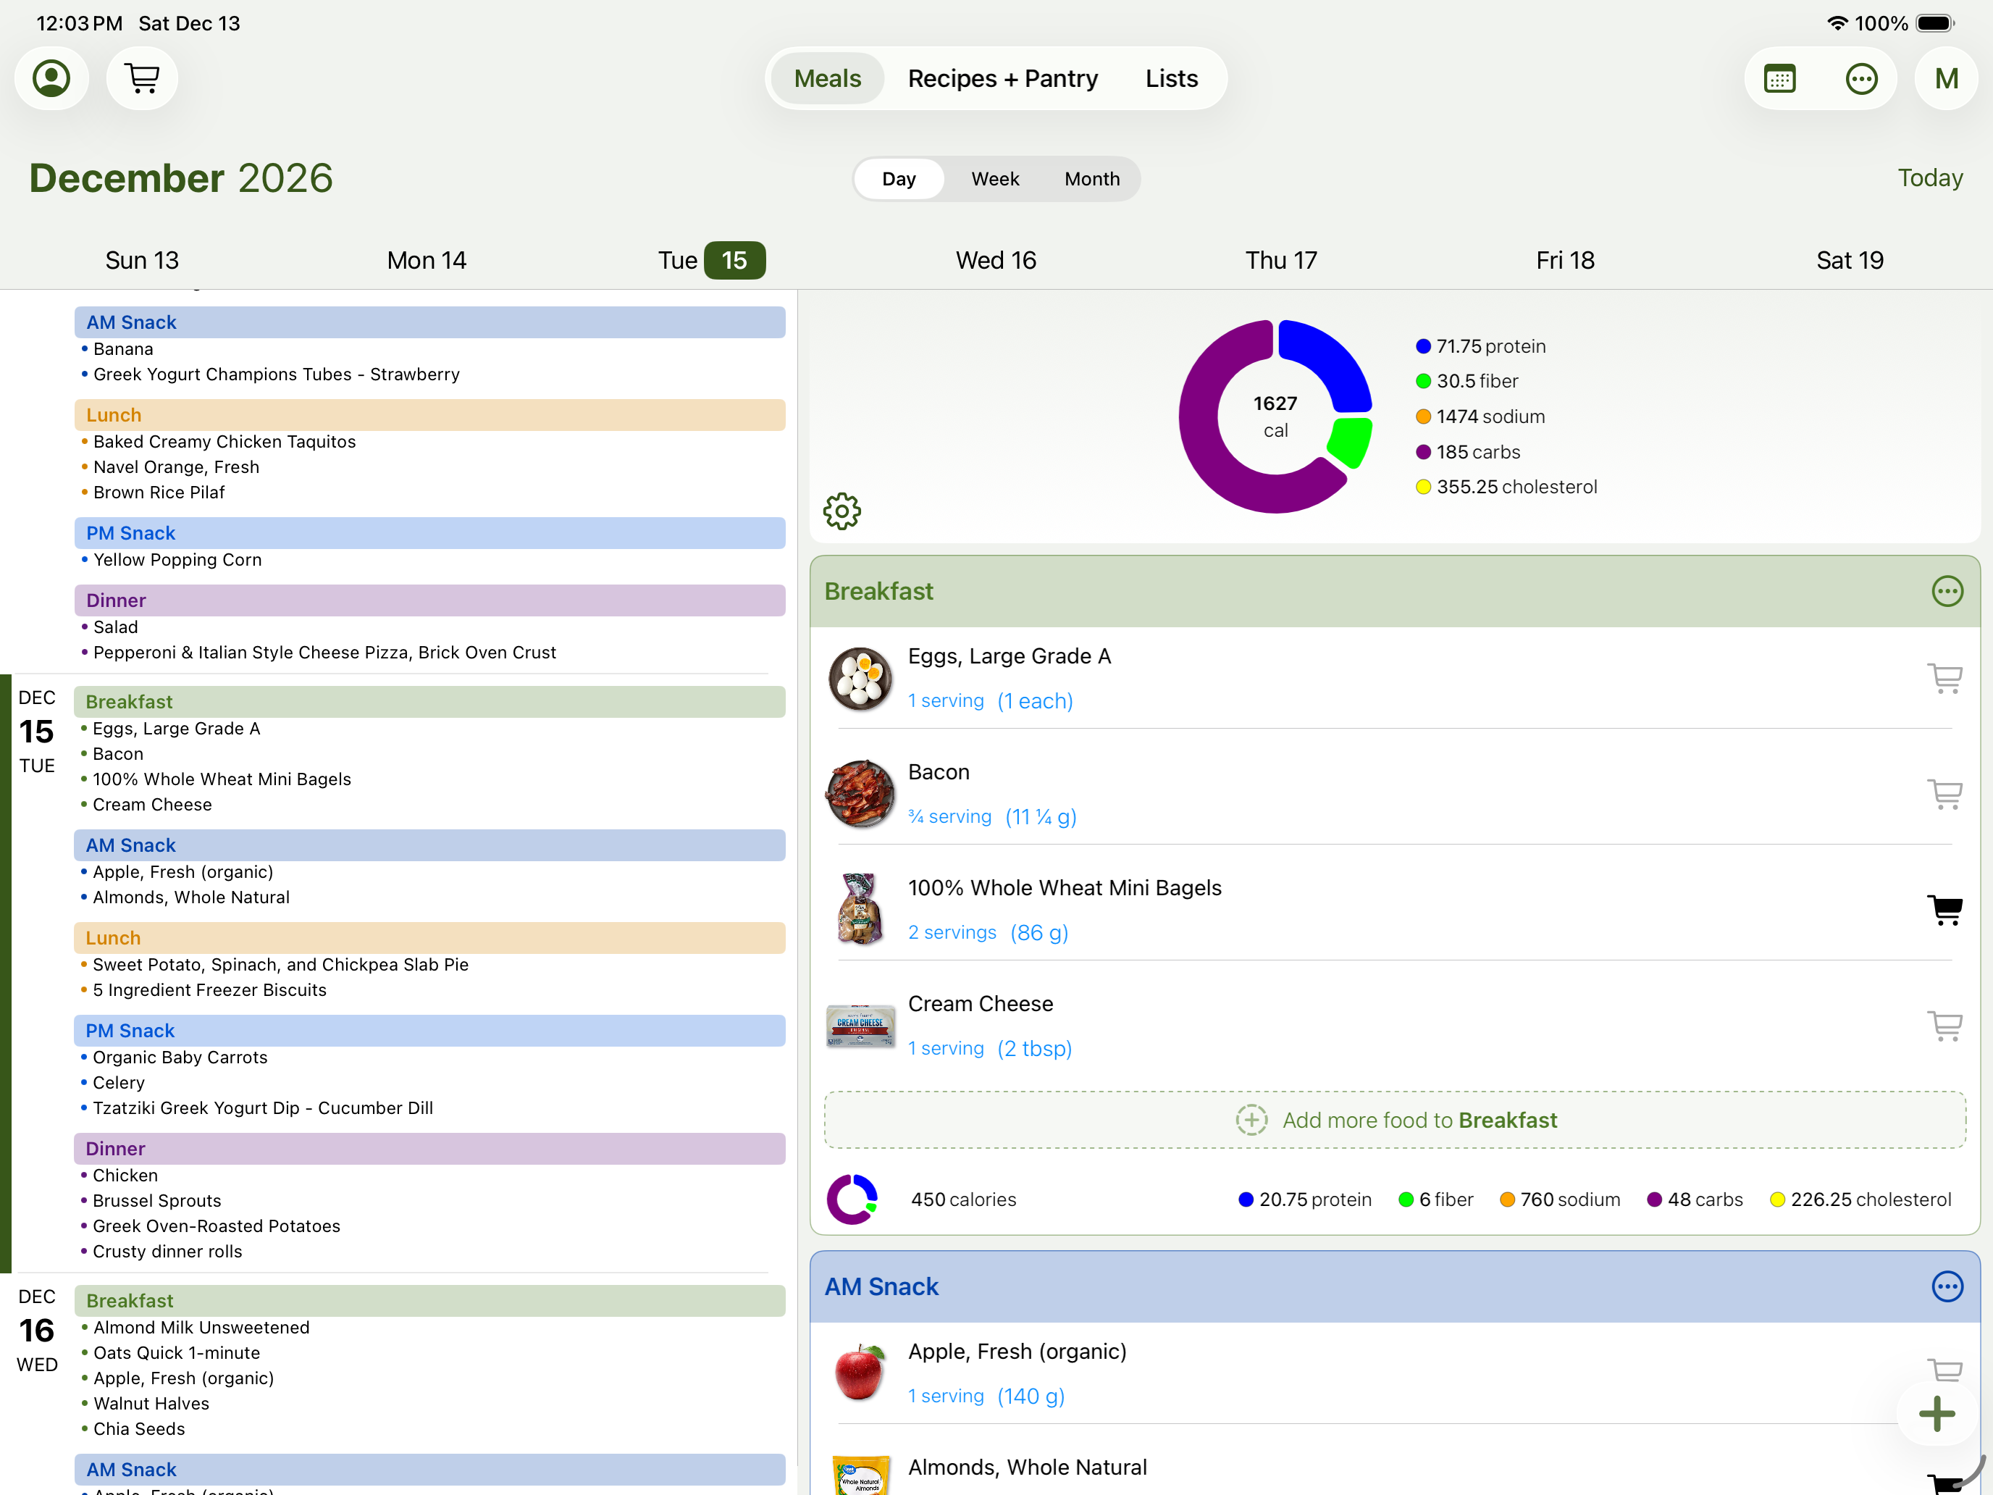1993x1495 pixels.
Task: Jump to Today
Action: (x=1930, y=177)
